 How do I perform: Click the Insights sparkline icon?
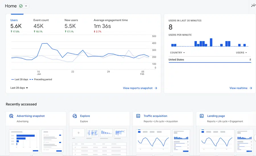253,5
